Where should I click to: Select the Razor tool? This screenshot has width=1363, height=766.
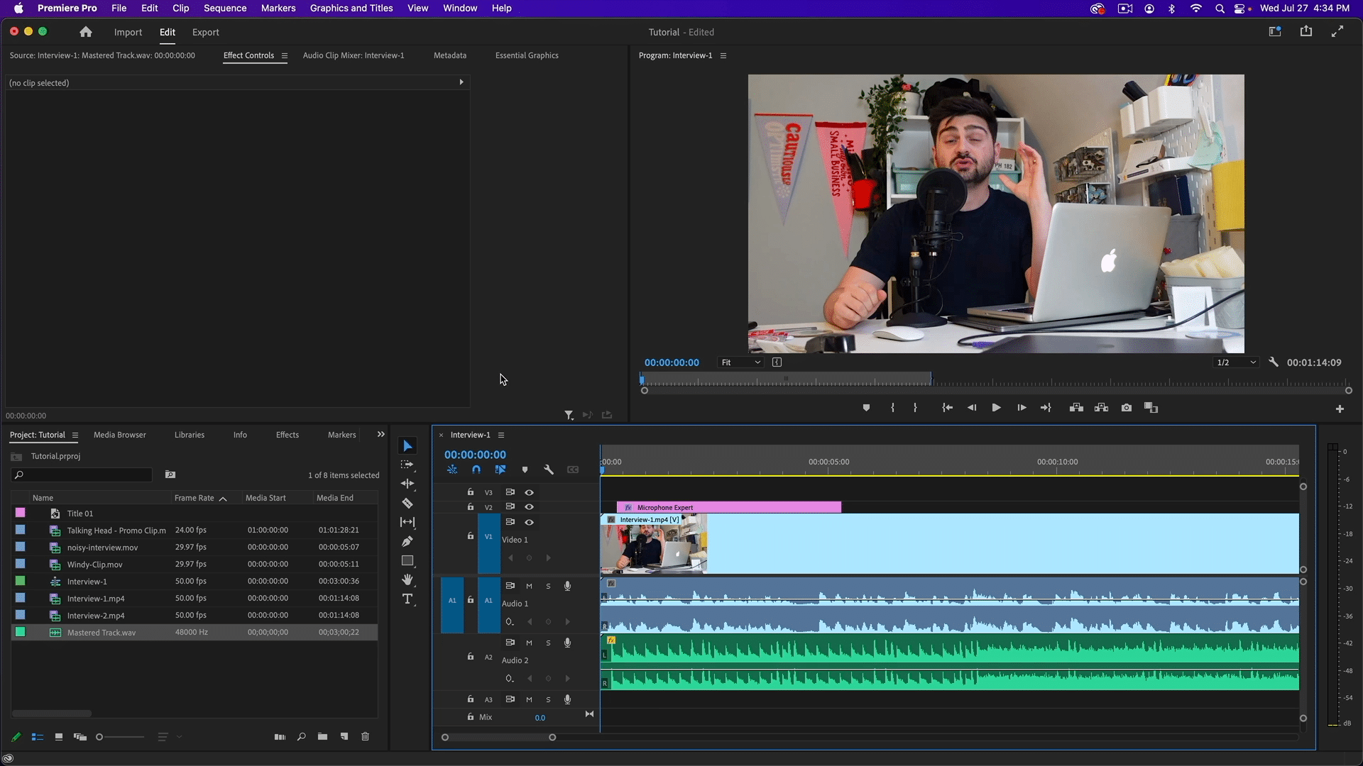pos(407,503)
